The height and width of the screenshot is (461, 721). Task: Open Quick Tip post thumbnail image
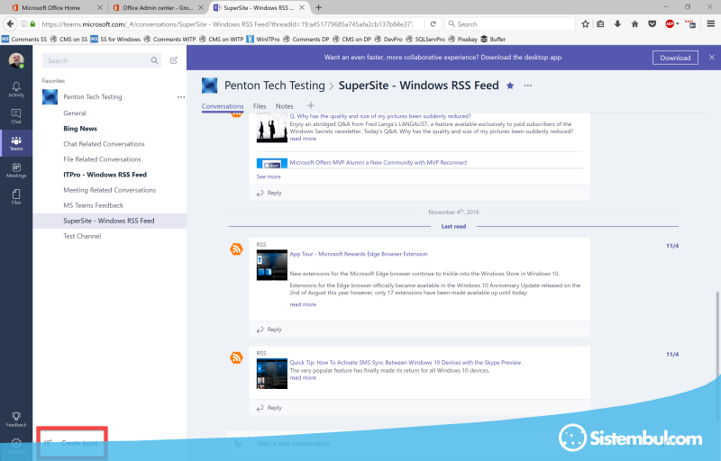point(272,374)
